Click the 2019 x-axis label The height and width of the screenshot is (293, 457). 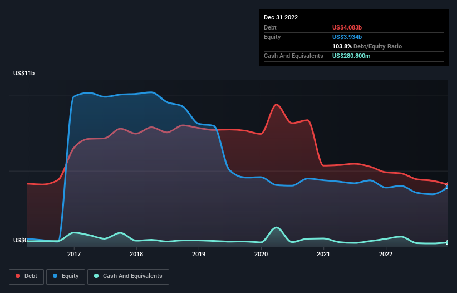click(199, 254)
